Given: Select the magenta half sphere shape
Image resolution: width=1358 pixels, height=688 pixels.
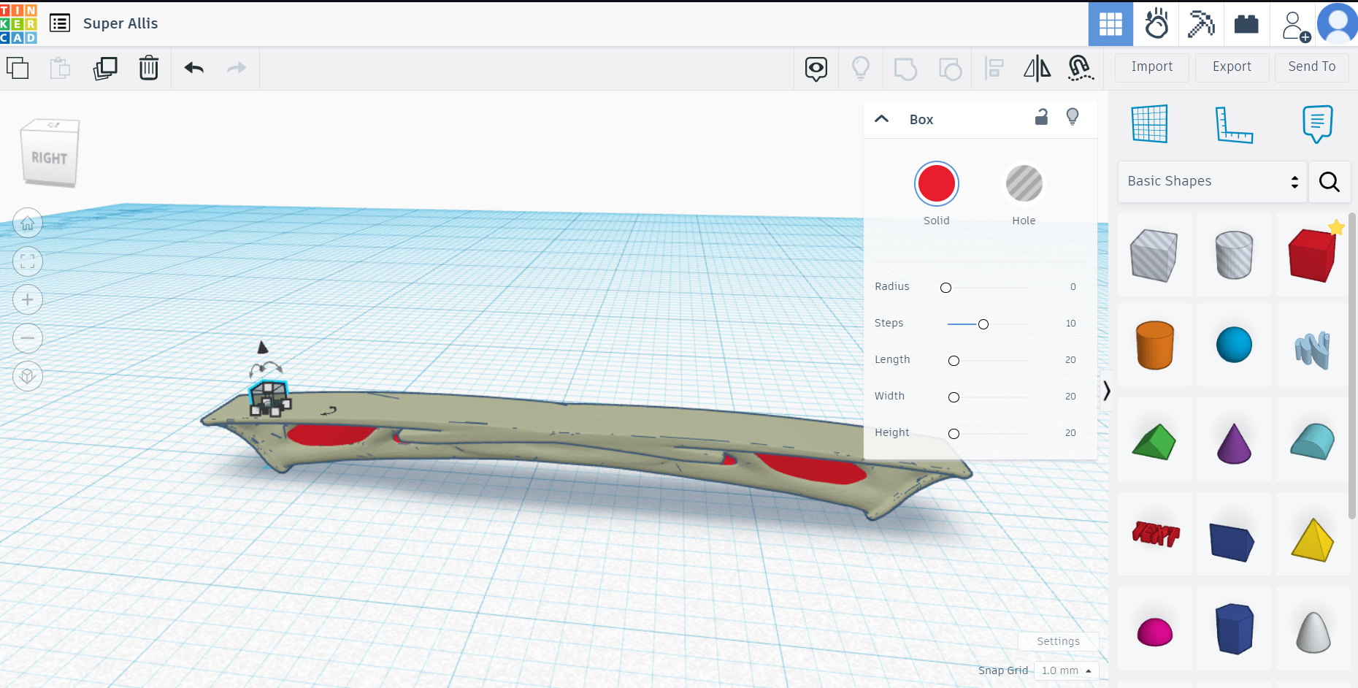Looking at the screenshot, I should point(1155,632).
